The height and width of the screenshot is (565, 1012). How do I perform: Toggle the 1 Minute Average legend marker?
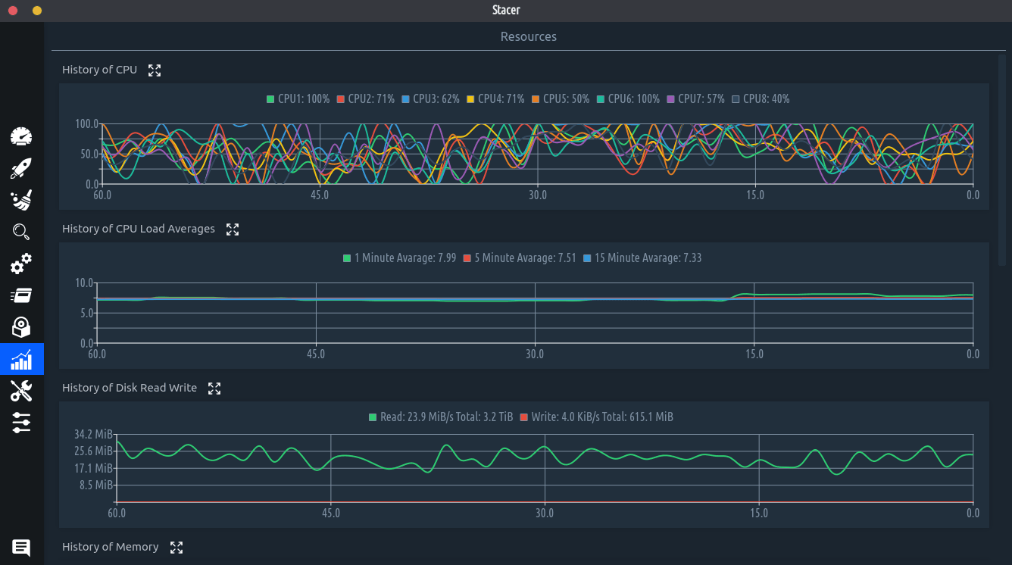pos(347,258)
